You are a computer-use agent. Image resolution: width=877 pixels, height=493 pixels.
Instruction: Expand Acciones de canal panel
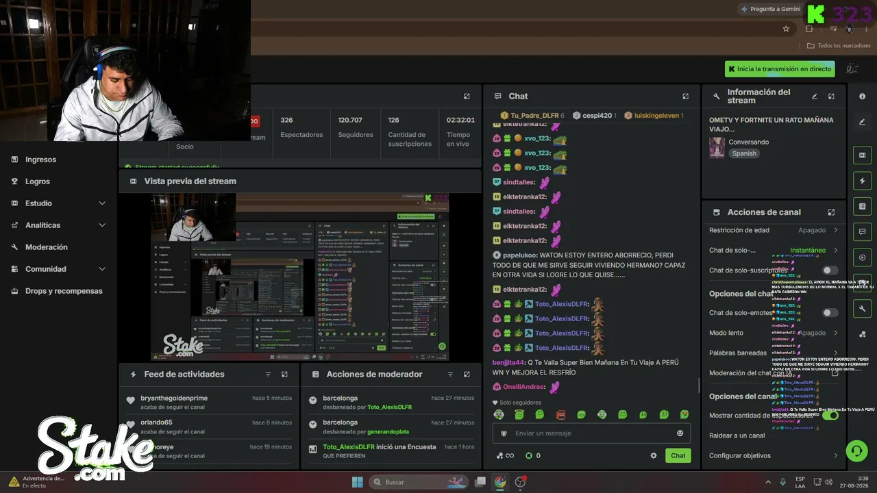831,212
